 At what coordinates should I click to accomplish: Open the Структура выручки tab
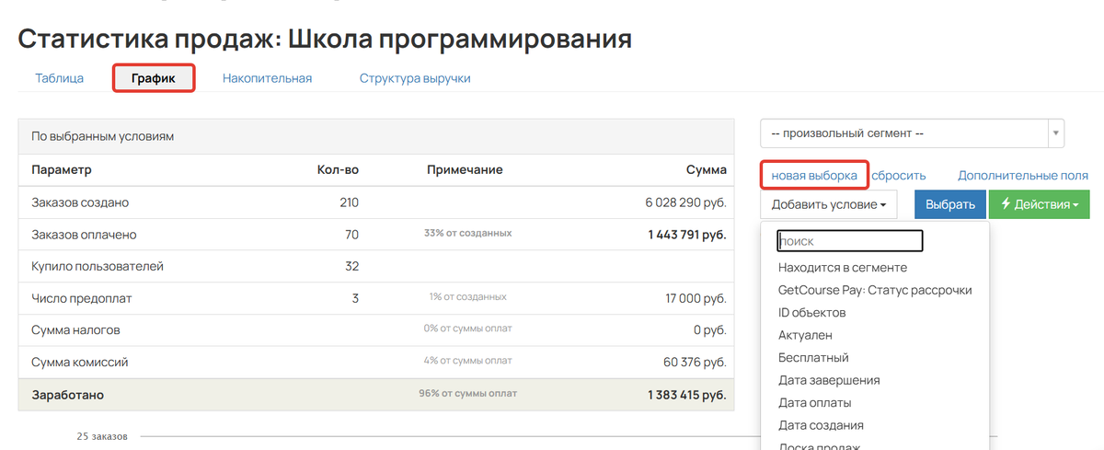click(415, 78)
